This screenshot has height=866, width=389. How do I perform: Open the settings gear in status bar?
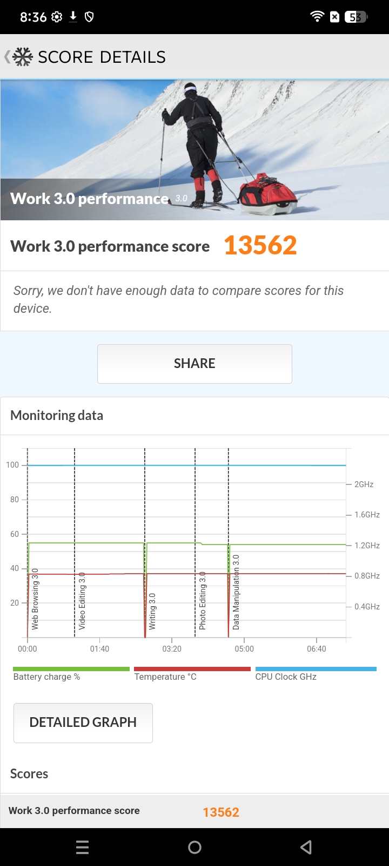click(57, 17)
